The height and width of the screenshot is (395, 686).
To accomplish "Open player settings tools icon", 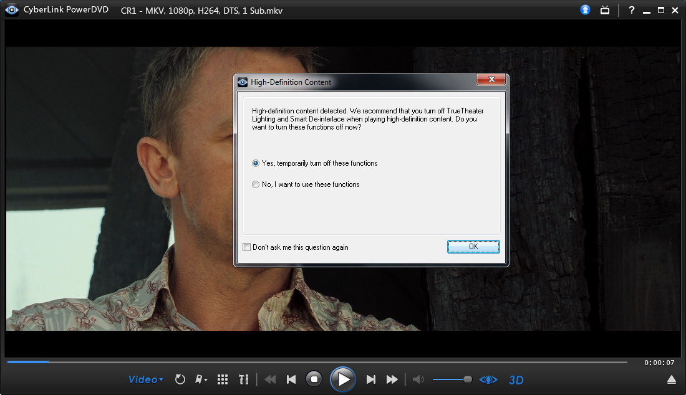I will [244, 379].
